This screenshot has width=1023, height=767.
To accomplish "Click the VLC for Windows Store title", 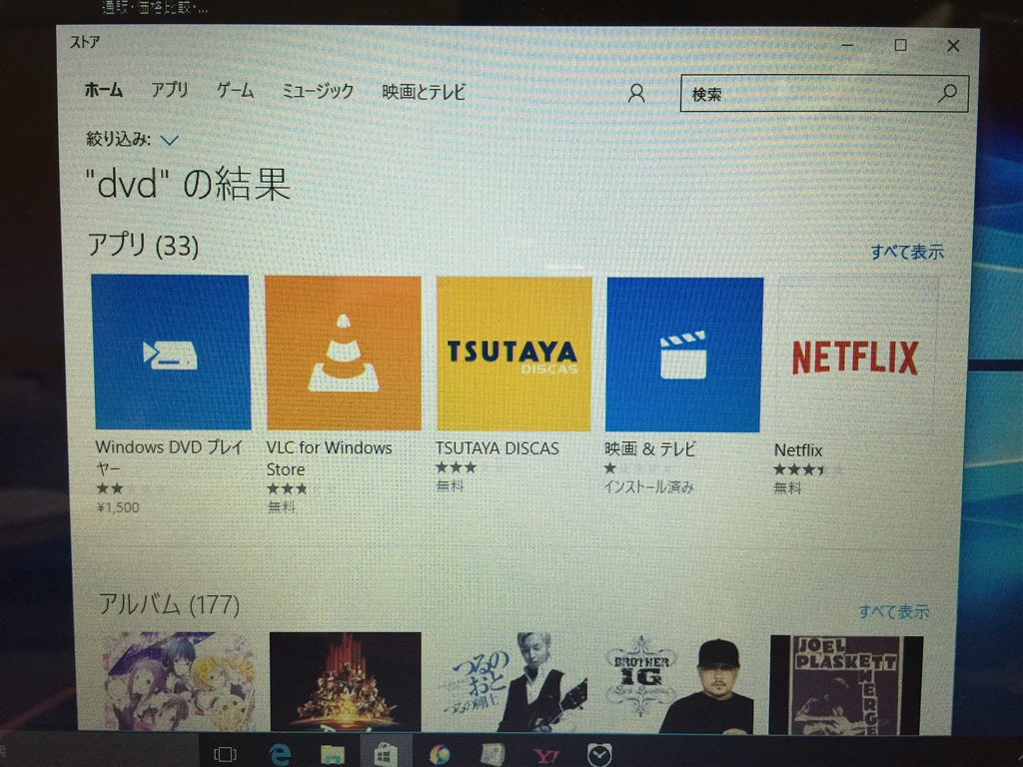I will coord(329,458).
